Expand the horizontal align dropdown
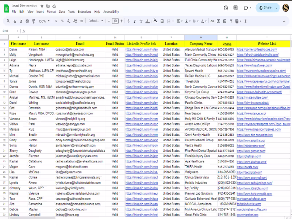 pos(180,21)
